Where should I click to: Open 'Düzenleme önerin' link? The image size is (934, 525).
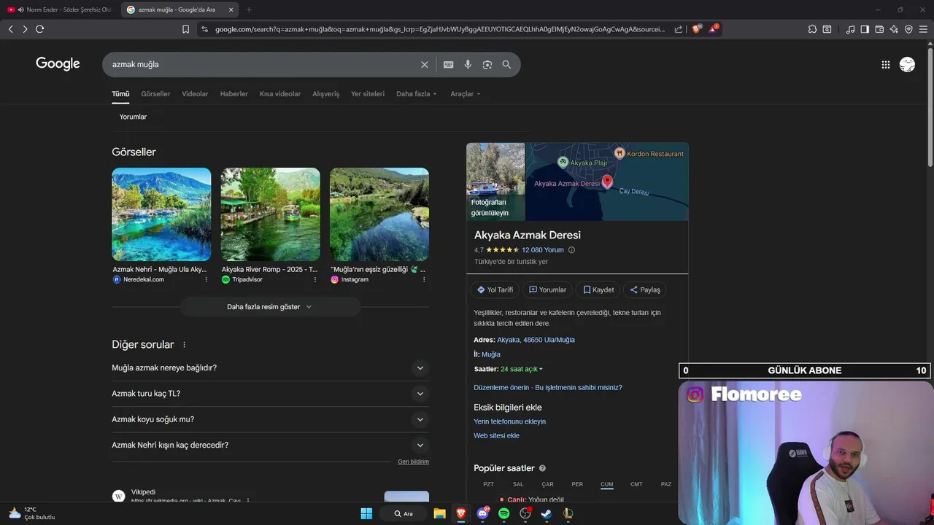[501, 388]
